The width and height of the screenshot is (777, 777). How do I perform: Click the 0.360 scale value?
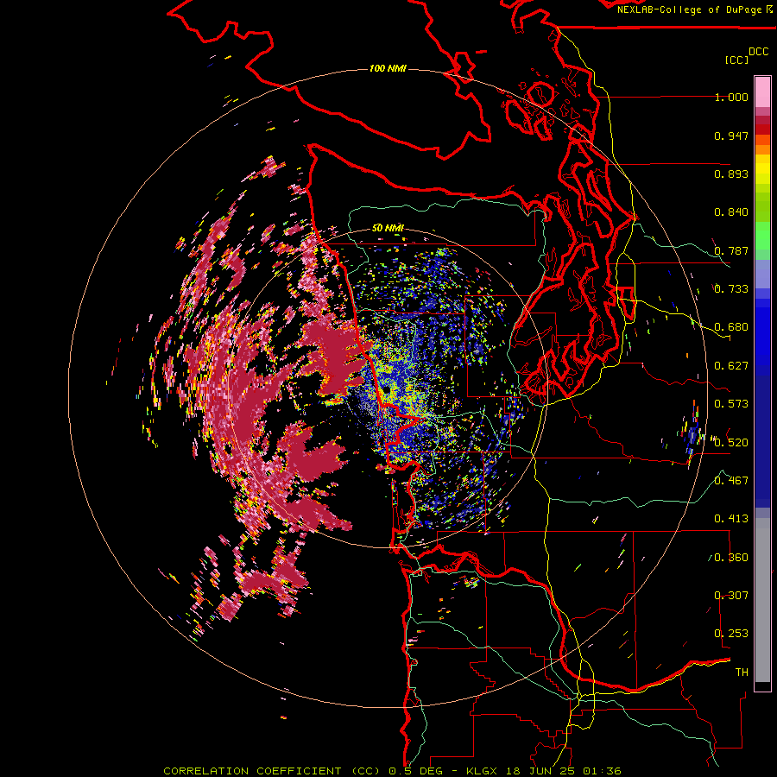point(731,558)
